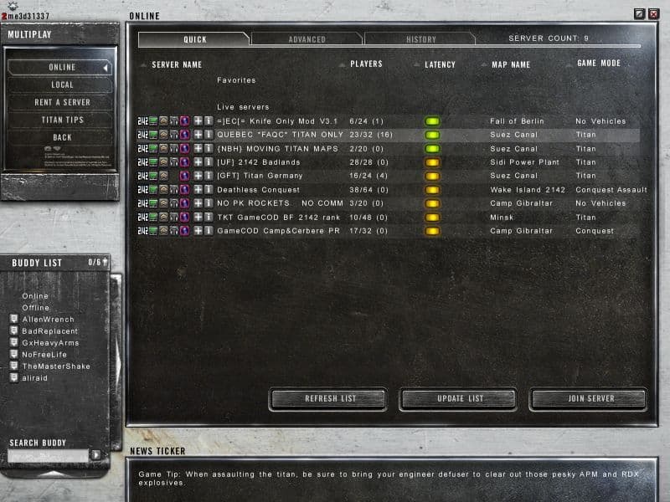The width and height of the screenshot is (670, 502).
Task: Click the Join Server button
Action: [x=589, y=399]
